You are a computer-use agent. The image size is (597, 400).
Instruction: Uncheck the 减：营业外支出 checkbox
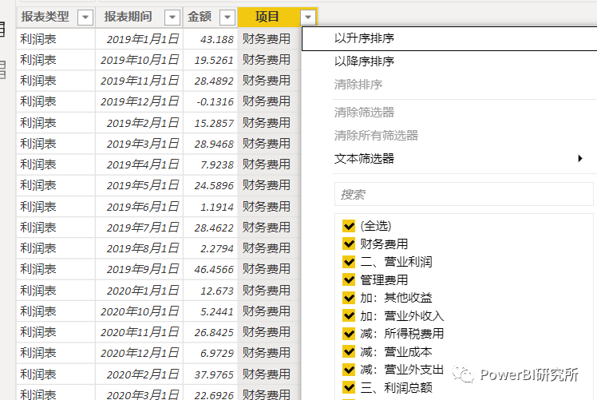[x=349, y=370]
